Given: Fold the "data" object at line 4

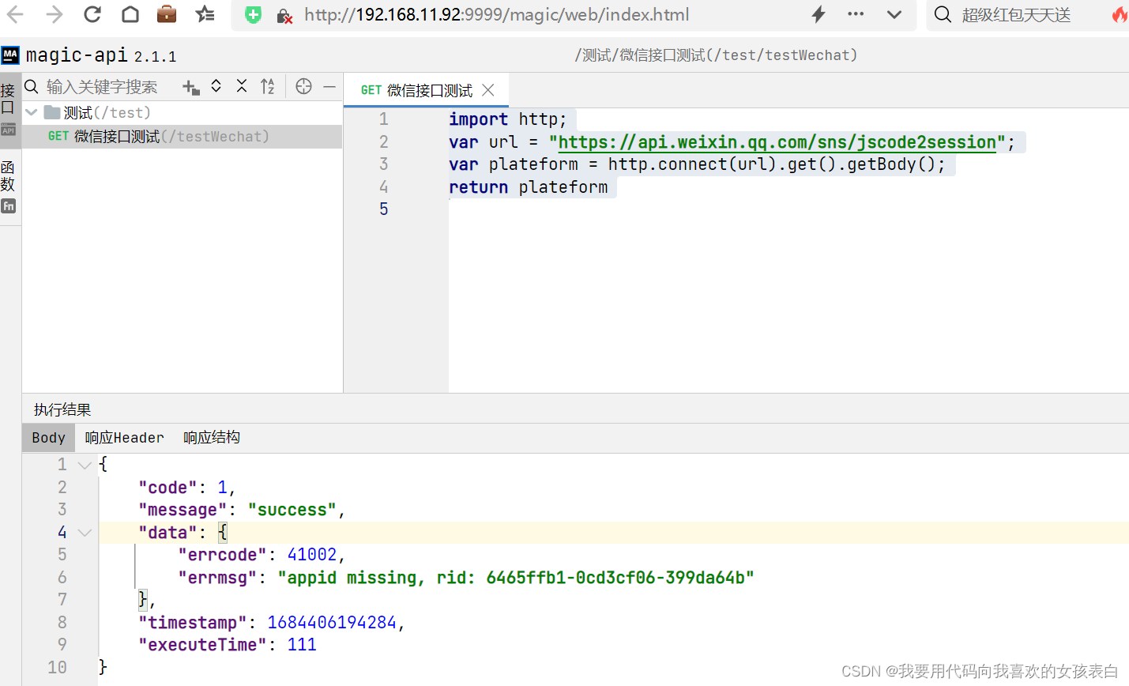Looking at the screenshot, I should click(85, 533).
